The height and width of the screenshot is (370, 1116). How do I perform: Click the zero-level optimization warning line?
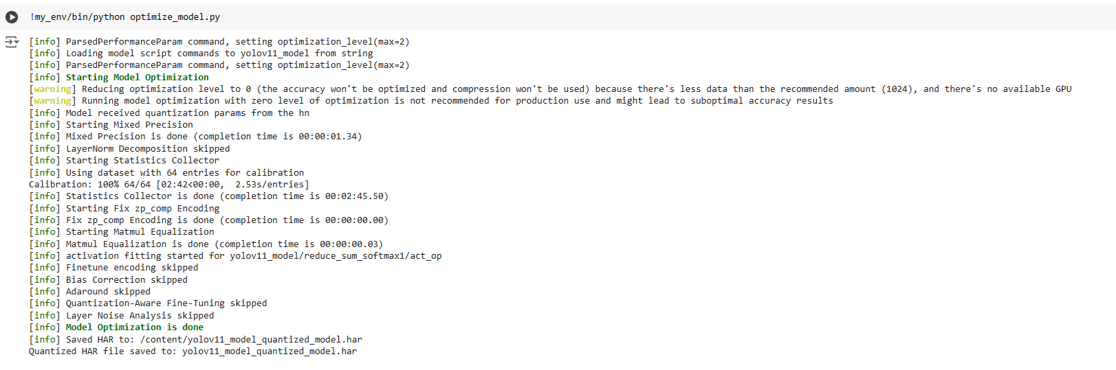(431, 101)
